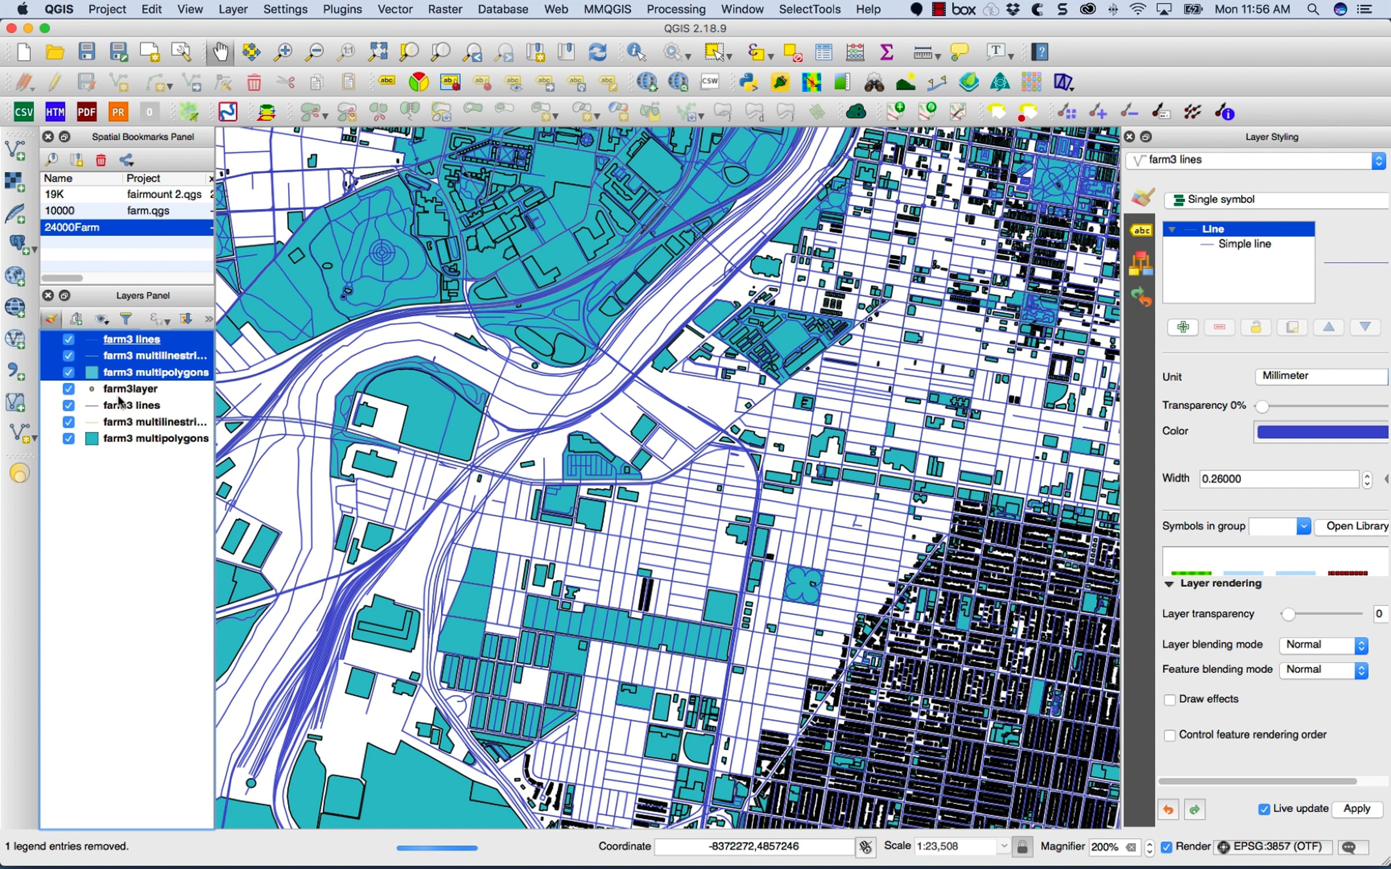Click the Refresh map icon
This screenshot has height=869, width=1391.
coord(598,52)
